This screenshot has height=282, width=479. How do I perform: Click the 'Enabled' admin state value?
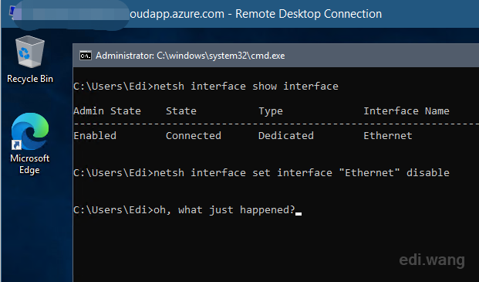[95, 135]
